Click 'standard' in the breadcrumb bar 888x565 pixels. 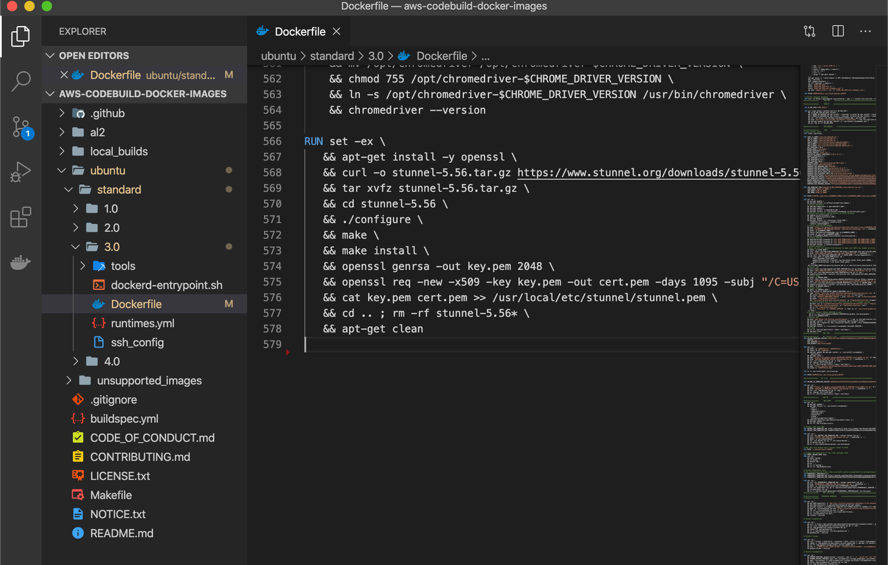(x=332, y=56)
